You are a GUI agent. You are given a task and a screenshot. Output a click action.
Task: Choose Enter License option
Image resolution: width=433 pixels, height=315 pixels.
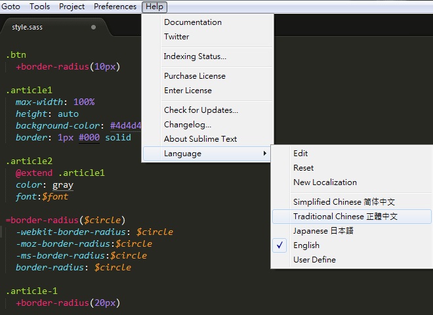[207, 91]
